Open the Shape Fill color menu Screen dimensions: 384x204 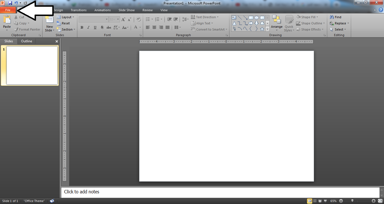(x=307, y=17)
